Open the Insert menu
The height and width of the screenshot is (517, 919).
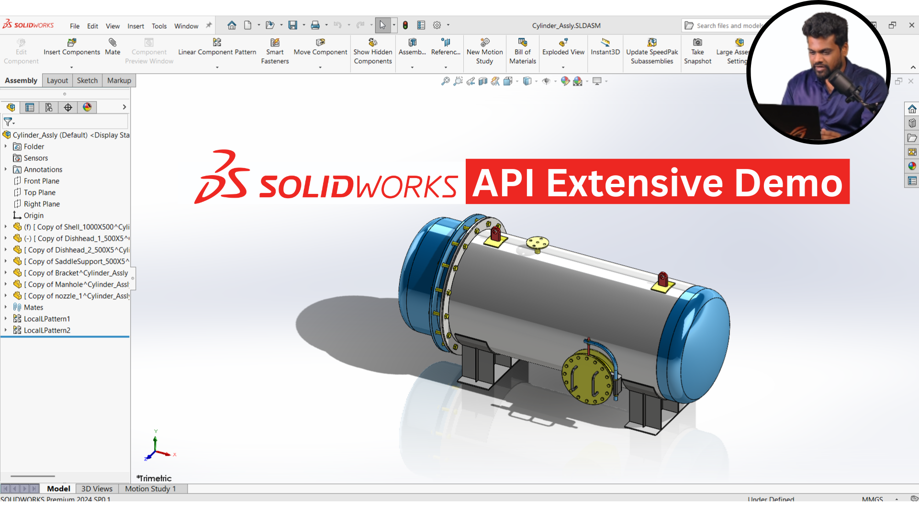[135, 26]
